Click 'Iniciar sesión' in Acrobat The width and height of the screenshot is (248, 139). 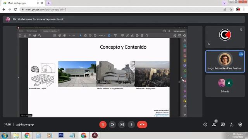179,31
